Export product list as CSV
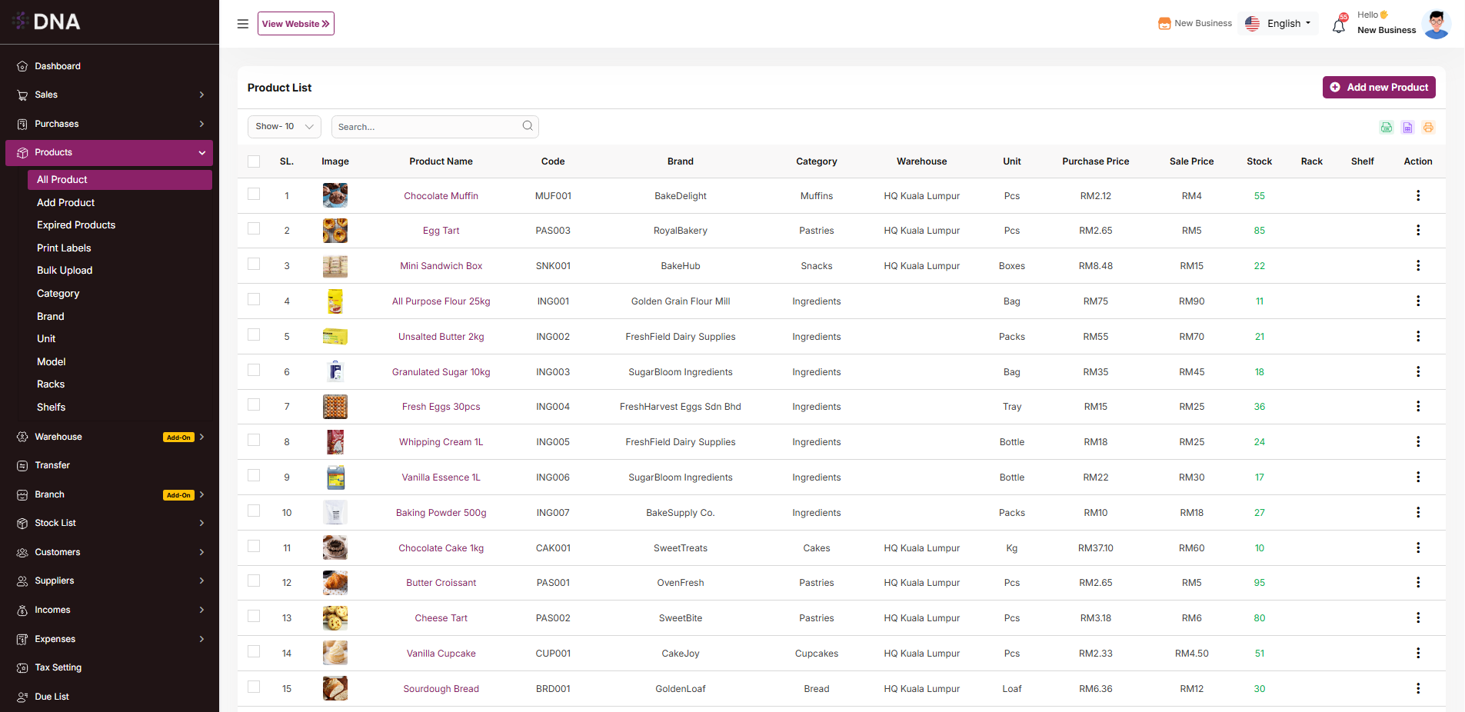The image size is (1465, 712). pos(1386,128)
